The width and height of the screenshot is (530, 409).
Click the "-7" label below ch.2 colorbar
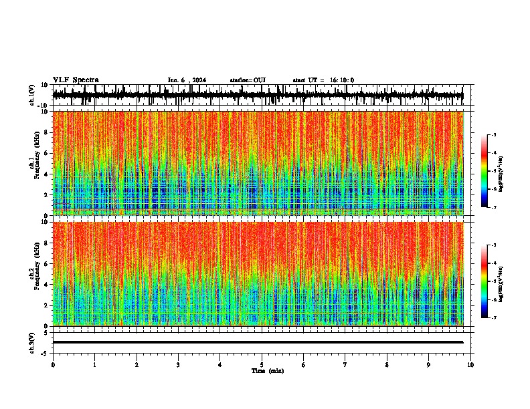[493, 318]
